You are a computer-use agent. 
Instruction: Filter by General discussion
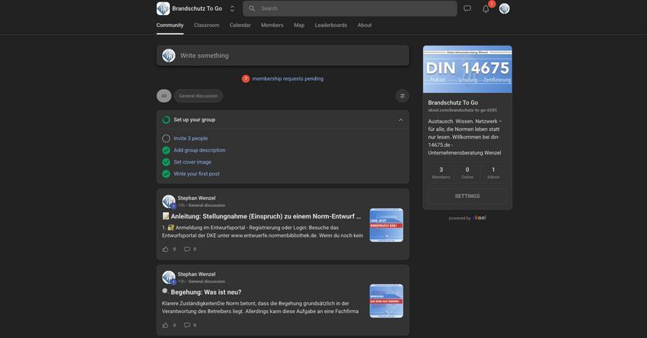pyautogui.click(x=199, y=96)
